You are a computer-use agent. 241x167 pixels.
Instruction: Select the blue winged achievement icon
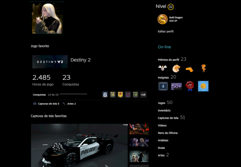point(105,95)
